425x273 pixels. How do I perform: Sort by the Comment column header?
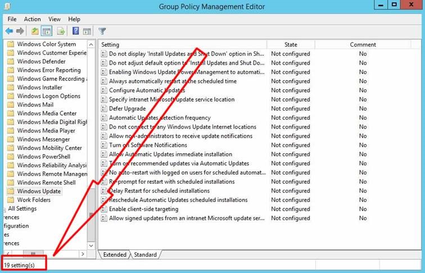(363, 44)
